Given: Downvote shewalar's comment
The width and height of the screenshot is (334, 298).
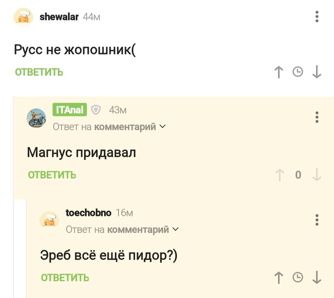Looking at the screenshot, I should point(316,72).
